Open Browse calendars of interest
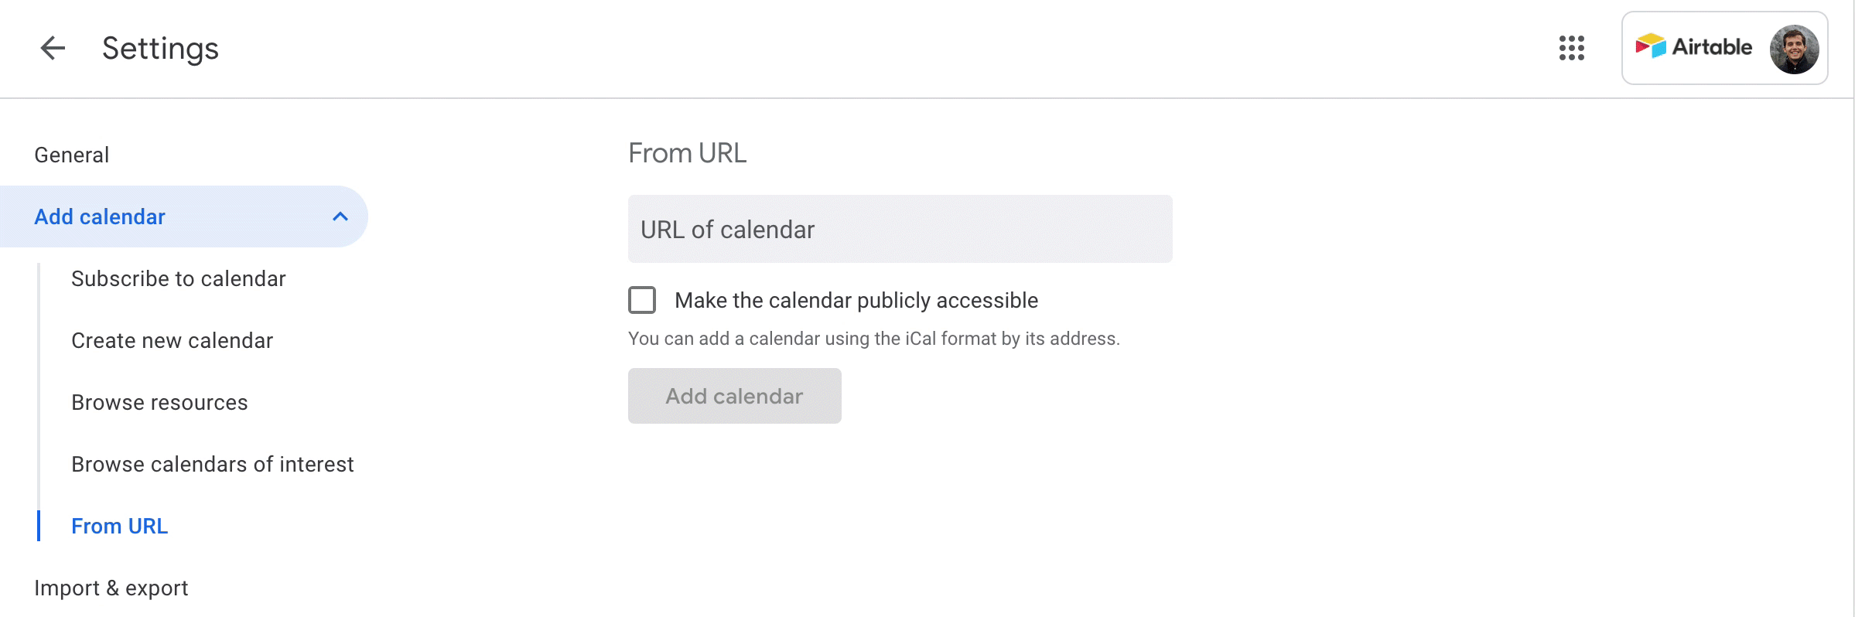This screenshot has width=1855, height=617. [213, 464]
